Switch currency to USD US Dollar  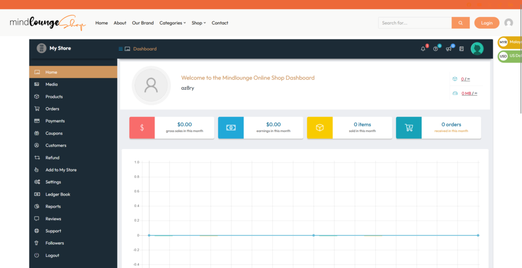click(510, 56)
